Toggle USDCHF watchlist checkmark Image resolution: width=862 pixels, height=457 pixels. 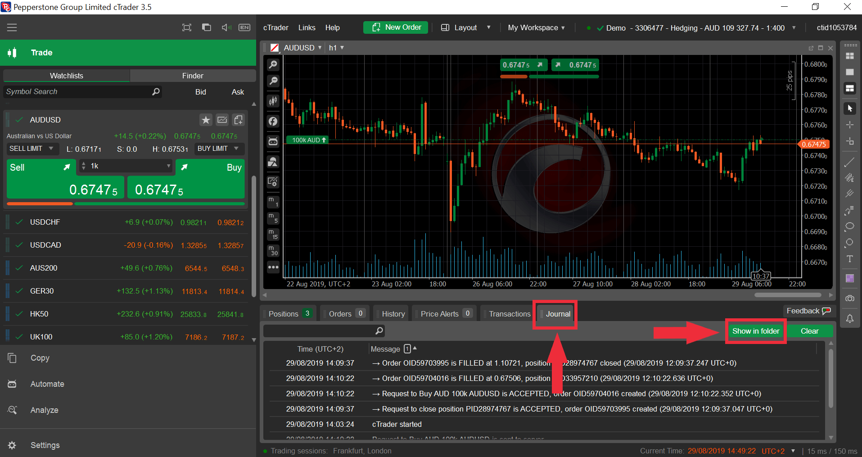[x=19, y=222]
